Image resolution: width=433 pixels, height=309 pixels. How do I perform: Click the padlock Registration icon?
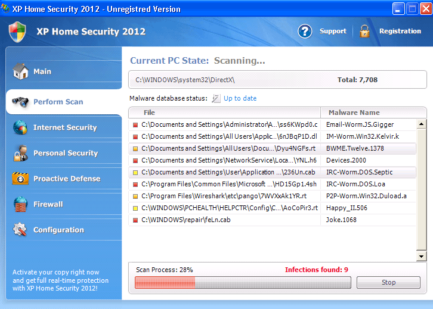(364, 31)
